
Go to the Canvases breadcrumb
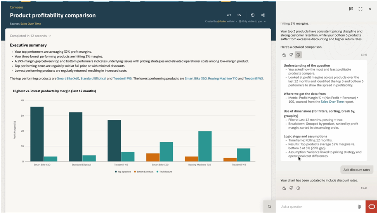[17, 7]
